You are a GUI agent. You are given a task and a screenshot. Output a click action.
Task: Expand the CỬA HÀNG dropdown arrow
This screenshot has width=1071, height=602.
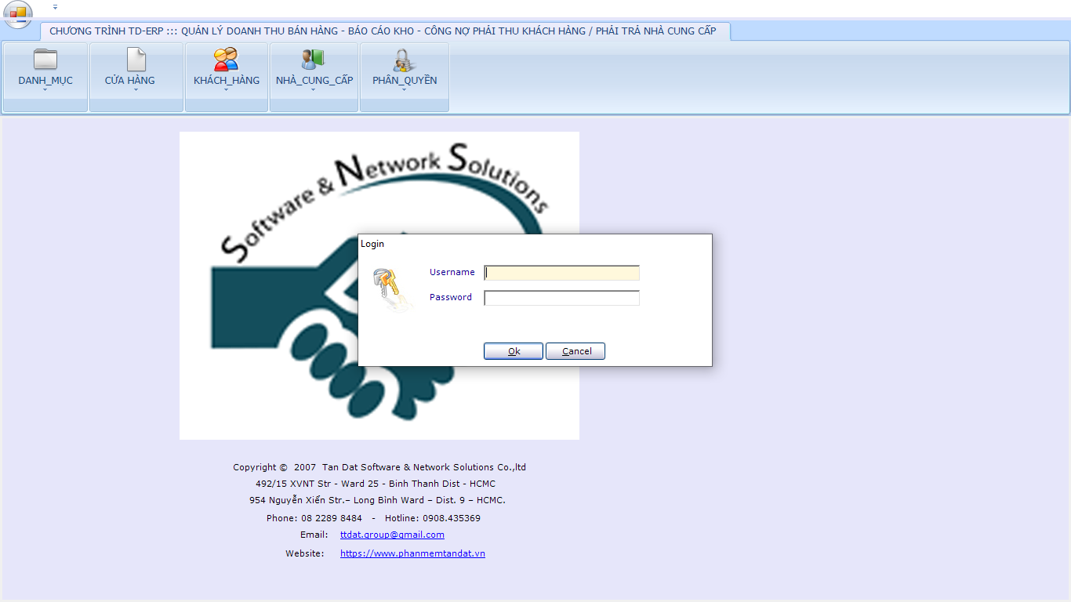pos(136,90)
